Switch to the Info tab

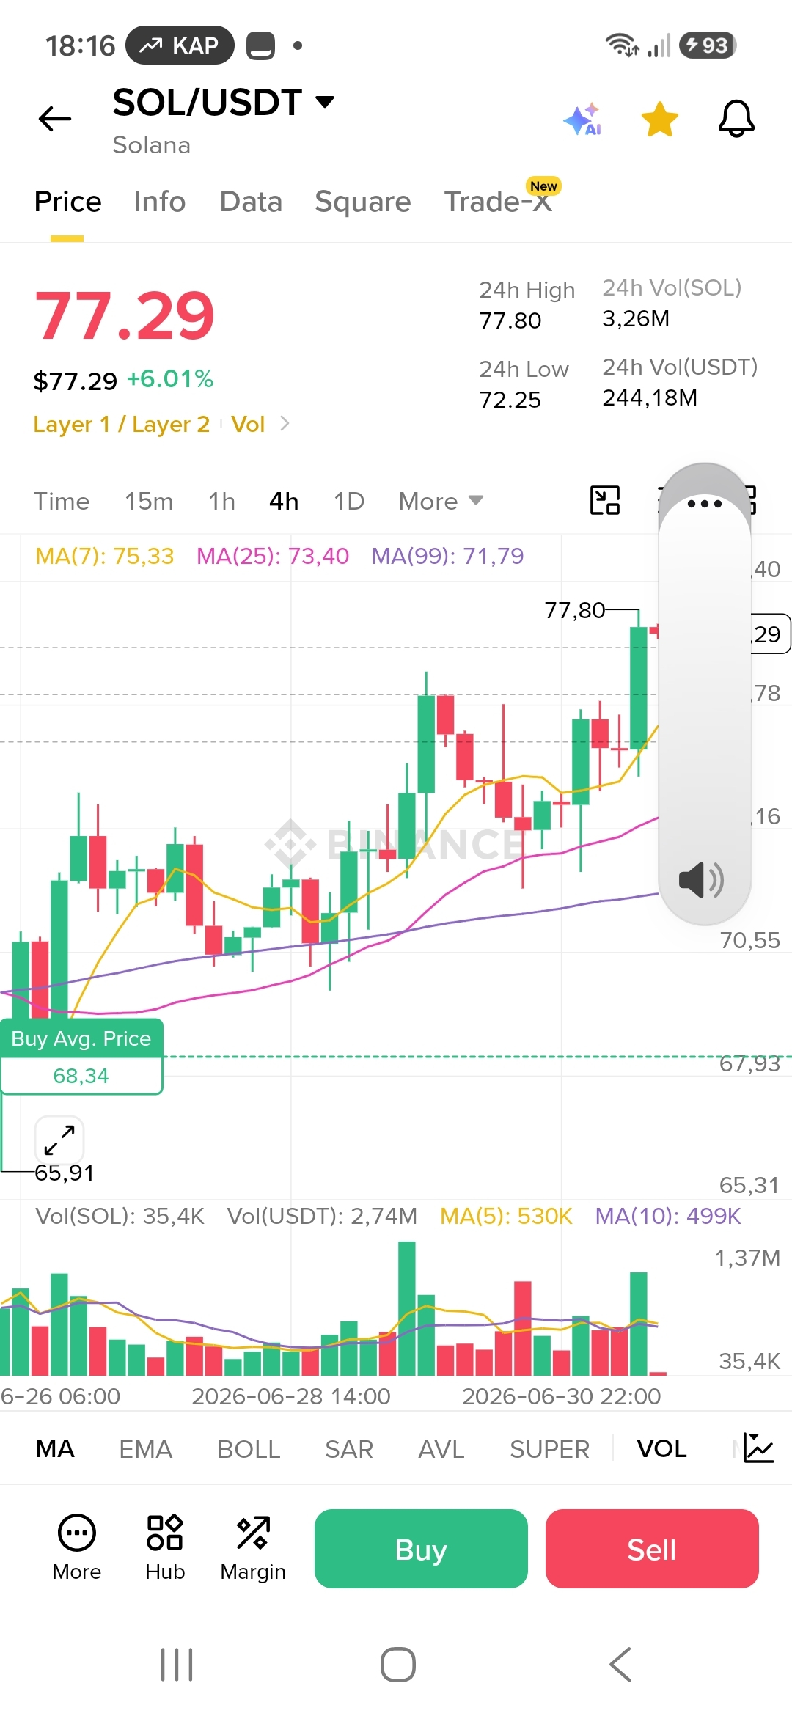pyautogui.click(x=159, y=202)
